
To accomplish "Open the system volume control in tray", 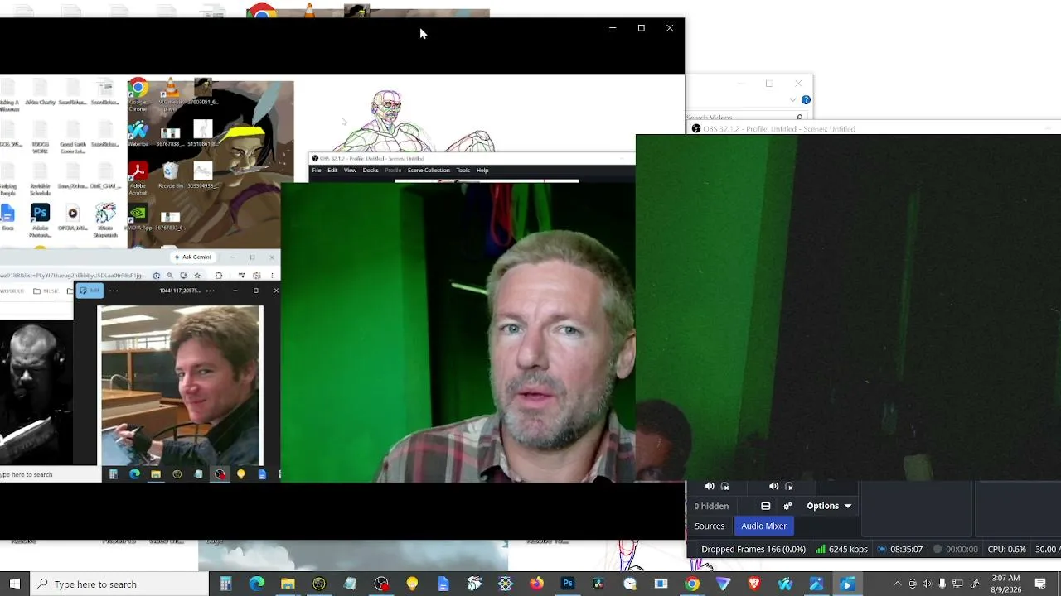I will point(927,584).
